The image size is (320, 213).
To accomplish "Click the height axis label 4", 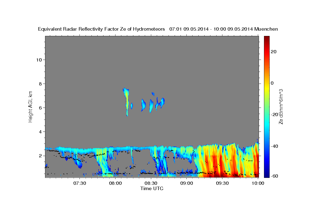I will tap(40, 132).
